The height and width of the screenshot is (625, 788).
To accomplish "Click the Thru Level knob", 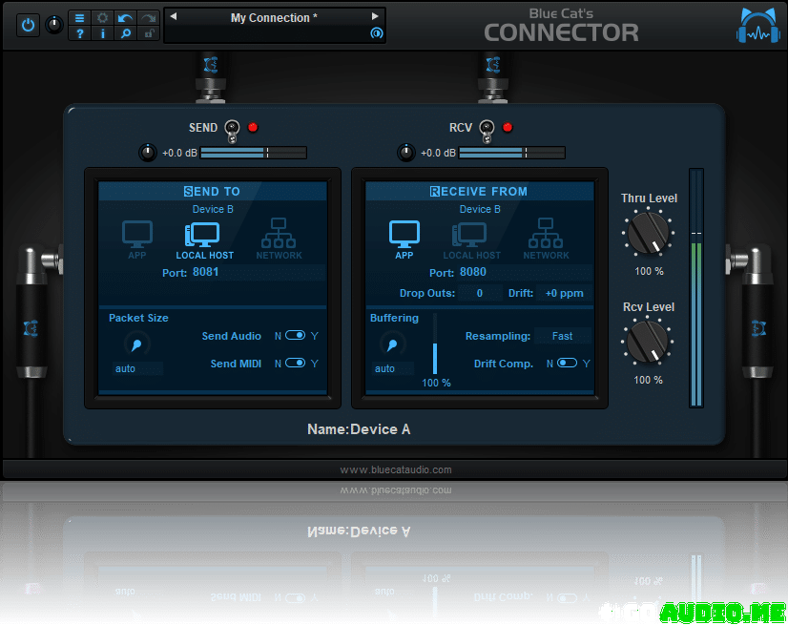I will tap(649, 233).
